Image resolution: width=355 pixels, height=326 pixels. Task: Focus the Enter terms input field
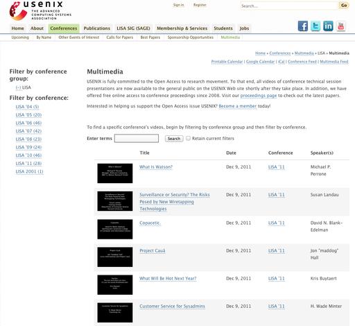point(137,138)
